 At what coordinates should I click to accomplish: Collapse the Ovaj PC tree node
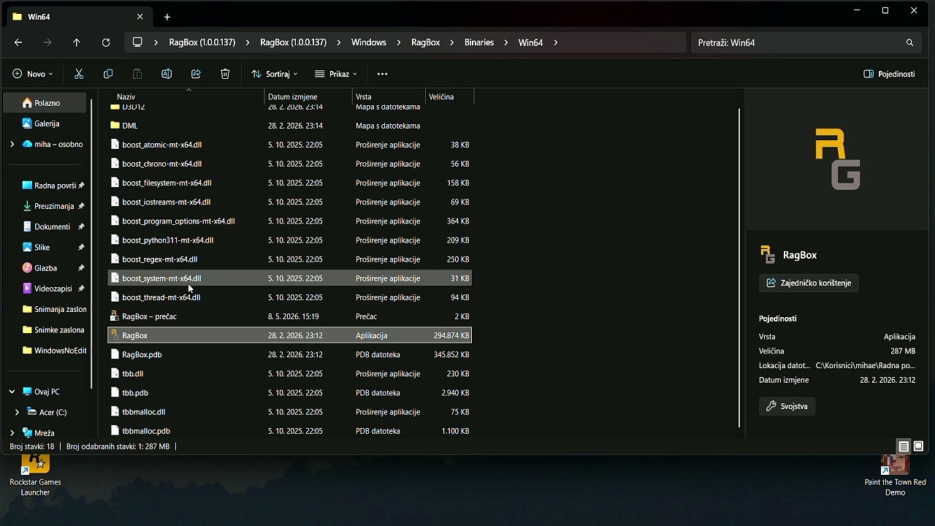click(x=12, y=392)
